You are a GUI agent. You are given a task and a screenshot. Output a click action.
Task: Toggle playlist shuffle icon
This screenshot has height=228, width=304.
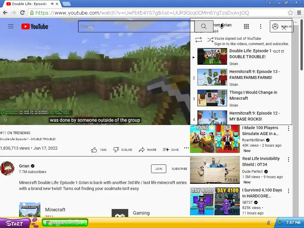coord(210,40)
